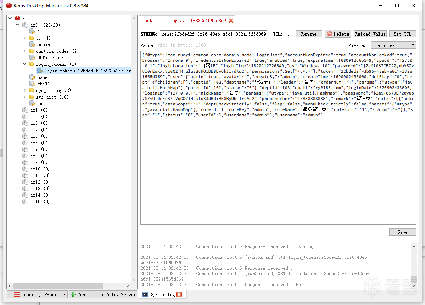Click the Rename button
This screenshot has width=425, height=305.
click(309, 34)
